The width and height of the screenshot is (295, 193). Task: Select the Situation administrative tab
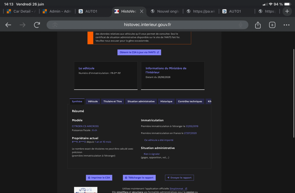click(x=141, y=101)
